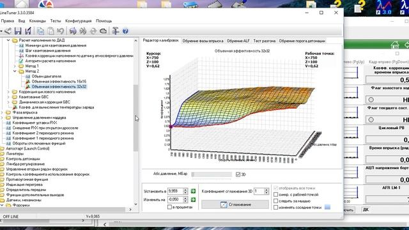Collapse the Форсунки folder
The height and width of the screenshot is (230, 409).
pos(2,205)
